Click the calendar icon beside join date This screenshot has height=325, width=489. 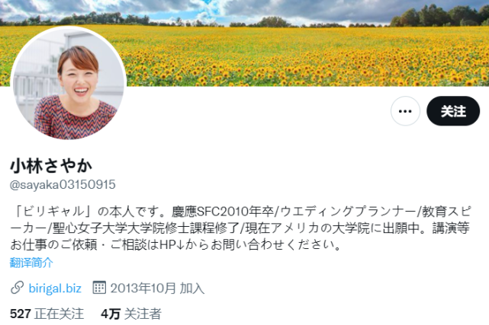99,288
